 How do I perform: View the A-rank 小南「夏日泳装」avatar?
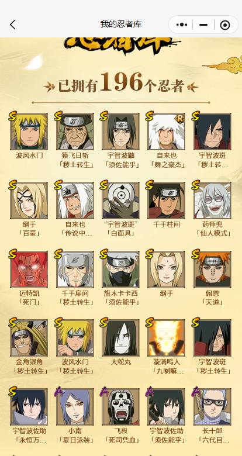click(75, 407)
